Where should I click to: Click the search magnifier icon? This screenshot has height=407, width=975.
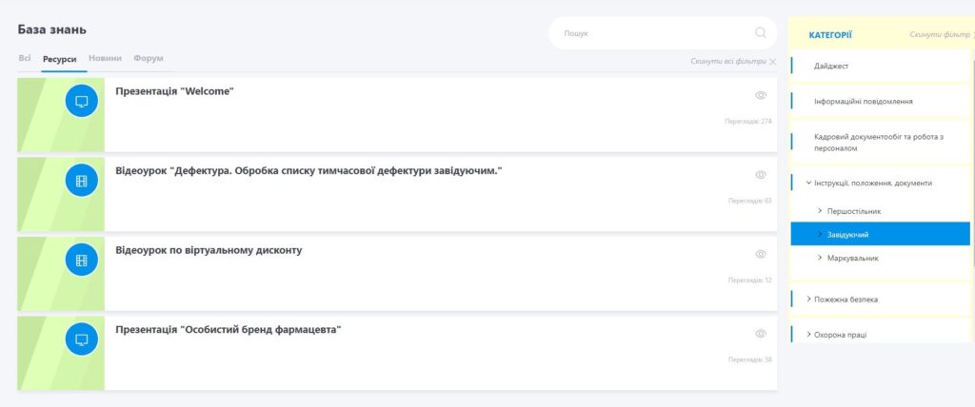tap(761, 32)
